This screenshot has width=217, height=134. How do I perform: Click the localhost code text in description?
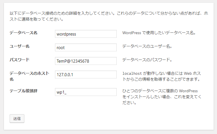pyautogui.click(x=132, y=73)
